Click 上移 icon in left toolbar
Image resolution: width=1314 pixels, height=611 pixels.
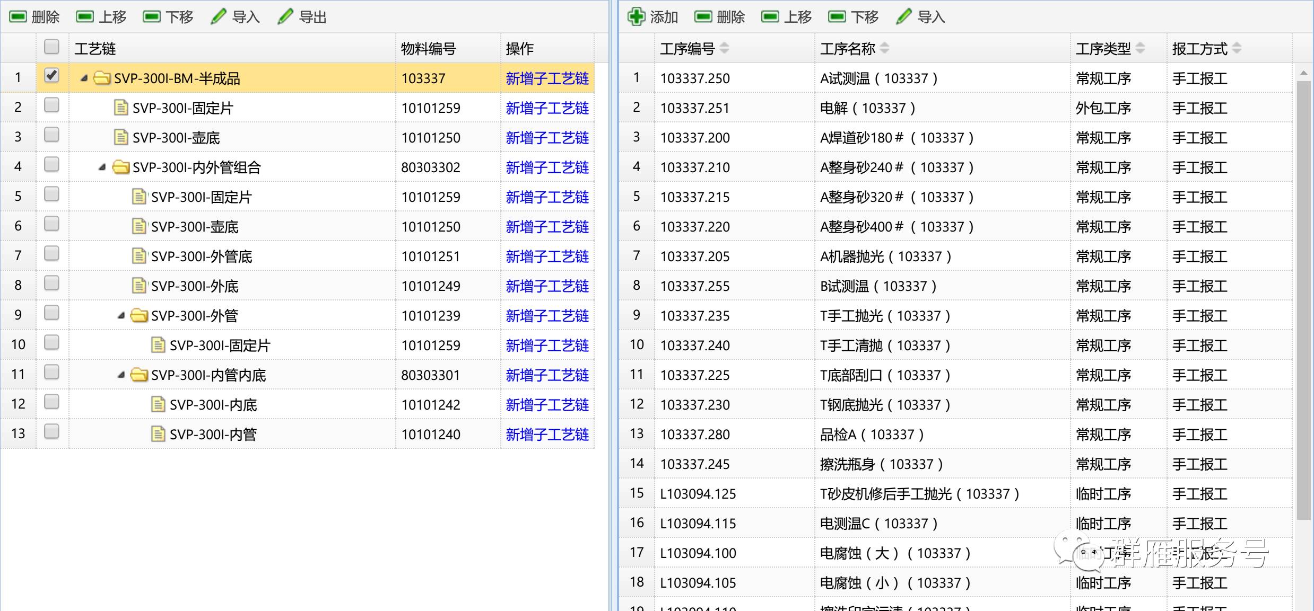(x=85, y=17)
